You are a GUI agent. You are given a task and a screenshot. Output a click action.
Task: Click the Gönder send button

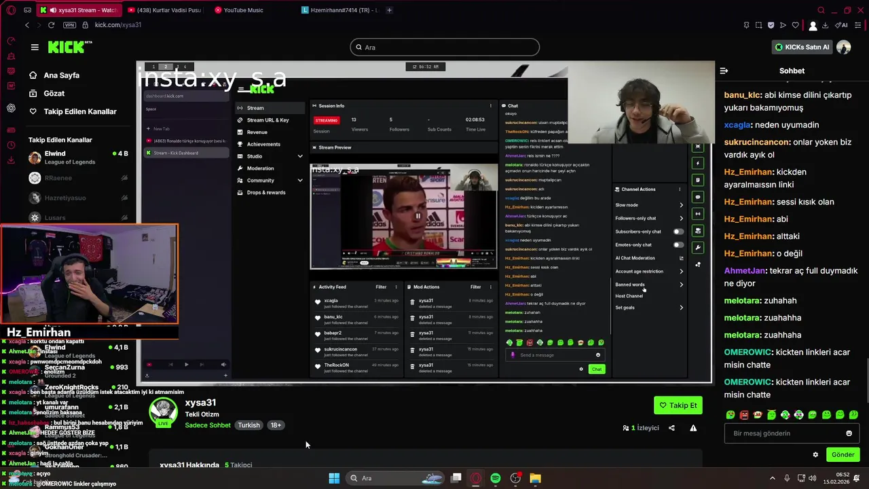tap(843, 454)
